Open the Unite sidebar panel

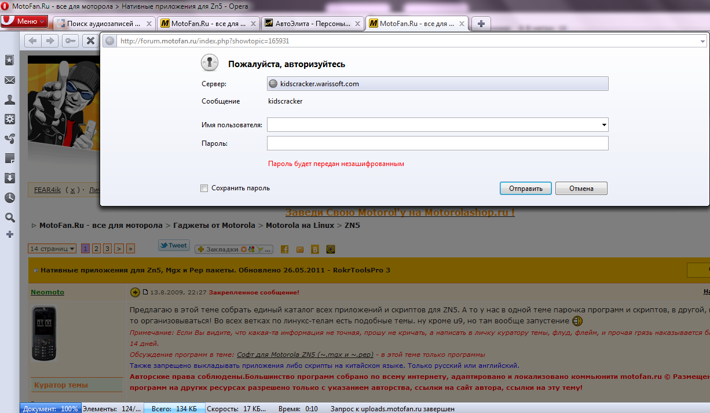(10, 139)
